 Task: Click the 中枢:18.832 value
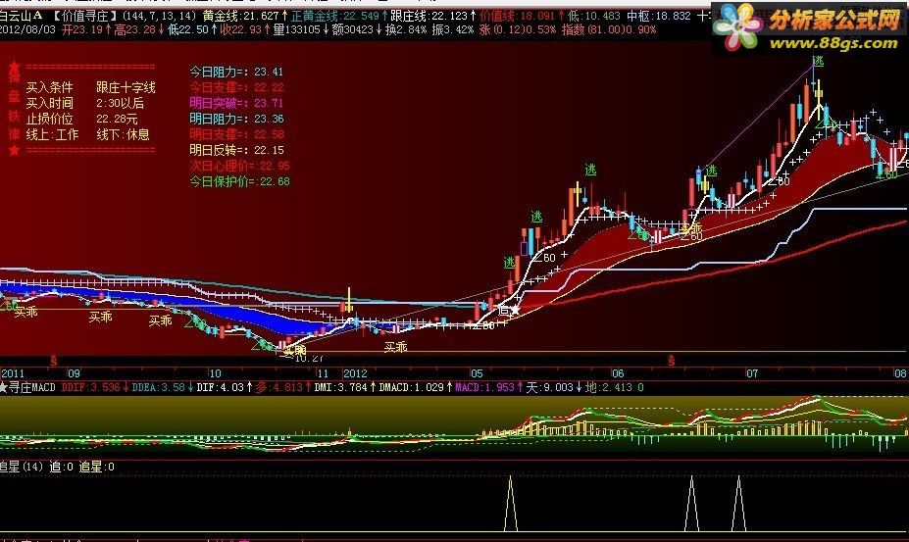coord(659,16)
